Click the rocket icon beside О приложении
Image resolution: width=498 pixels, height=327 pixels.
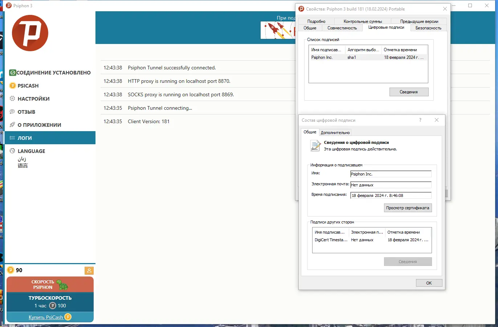pyautogui.click(x=12, y=125)
